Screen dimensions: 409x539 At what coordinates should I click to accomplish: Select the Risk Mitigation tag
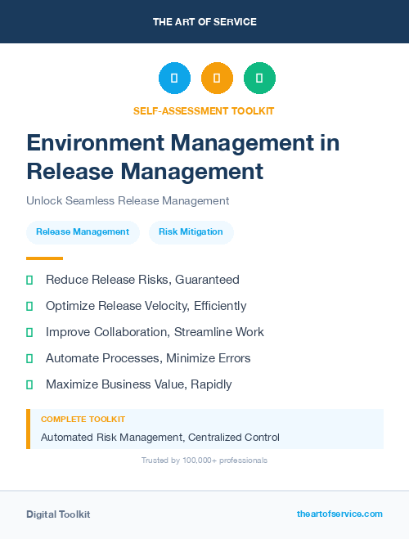click(x=191, y=232)
